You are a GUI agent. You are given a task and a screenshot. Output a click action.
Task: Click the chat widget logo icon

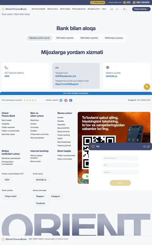[x=93, y=147]
